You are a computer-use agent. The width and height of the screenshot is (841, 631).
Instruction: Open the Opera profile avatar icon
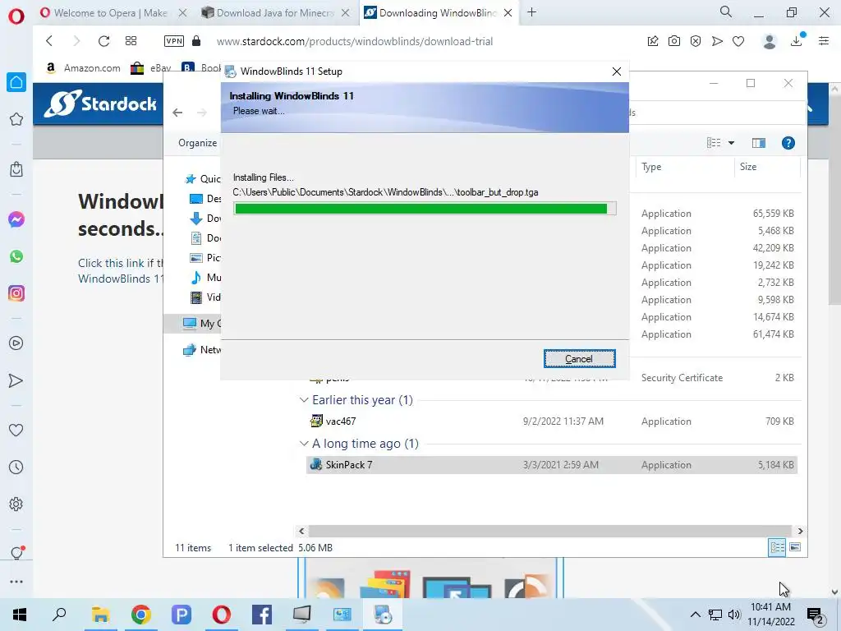point(769,41)
